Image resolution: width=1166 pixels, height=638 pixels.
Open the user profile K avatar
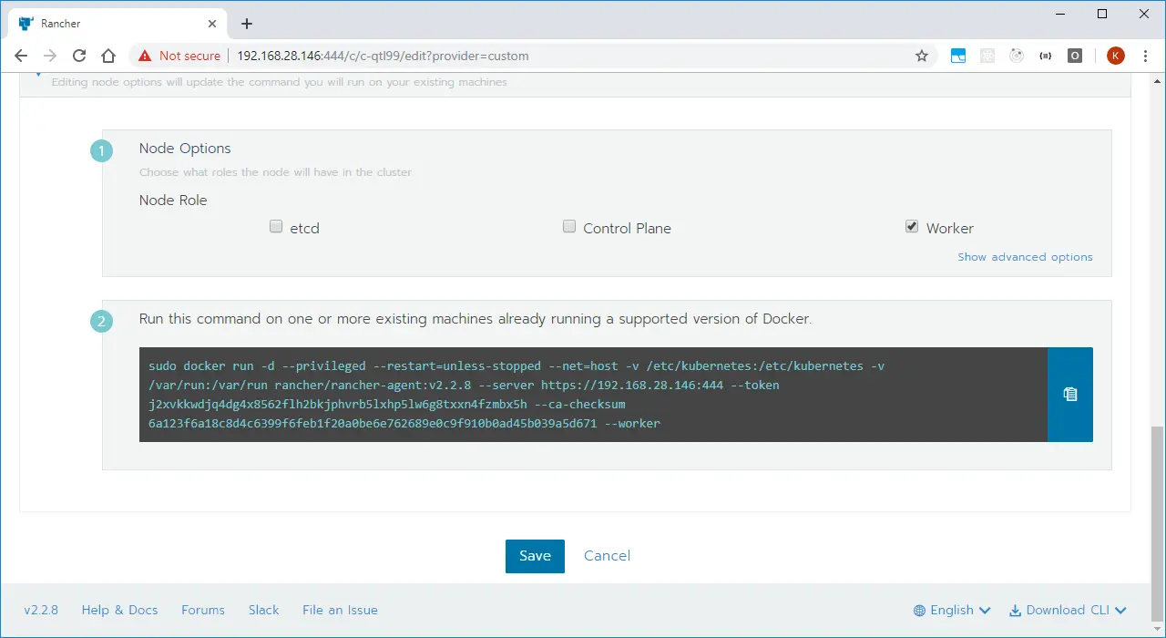1116,56
